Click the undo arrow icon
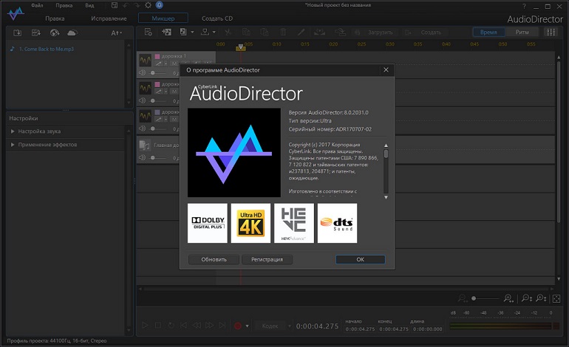This screenshot has width=569, height=347. coord(126,5)
